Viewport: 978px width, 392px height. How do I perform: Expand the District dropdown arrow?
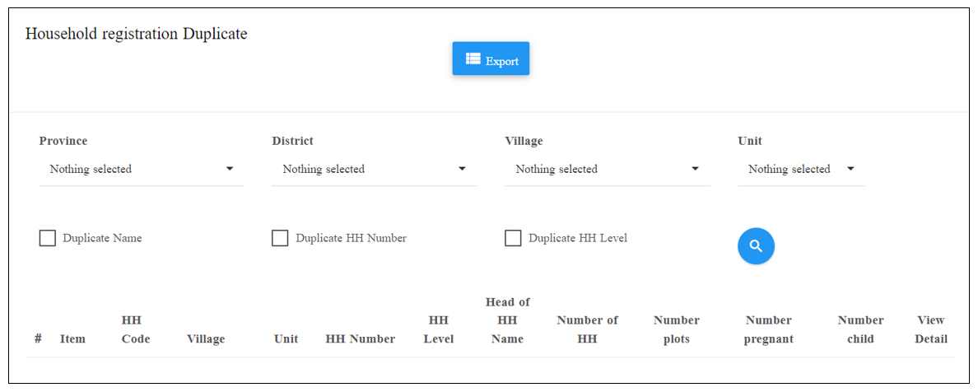[462, 169]
